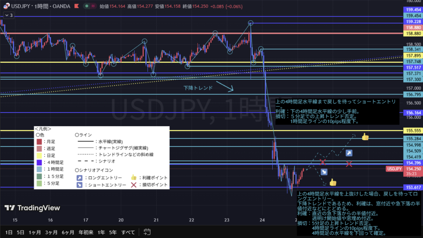The height and width of the screenshot is (238, 423).
Task: Click the 下降トレンド text annotation
Action: coord(198,88)
